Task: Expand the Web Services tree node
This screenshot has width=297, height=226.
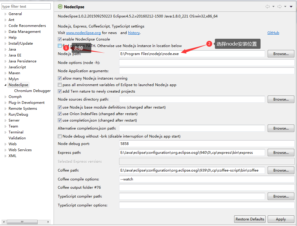Action: coord(5,150)
